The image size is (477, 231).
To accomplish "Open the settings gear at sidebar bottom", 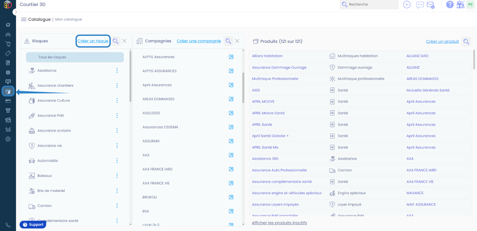I will coord(8,139).
